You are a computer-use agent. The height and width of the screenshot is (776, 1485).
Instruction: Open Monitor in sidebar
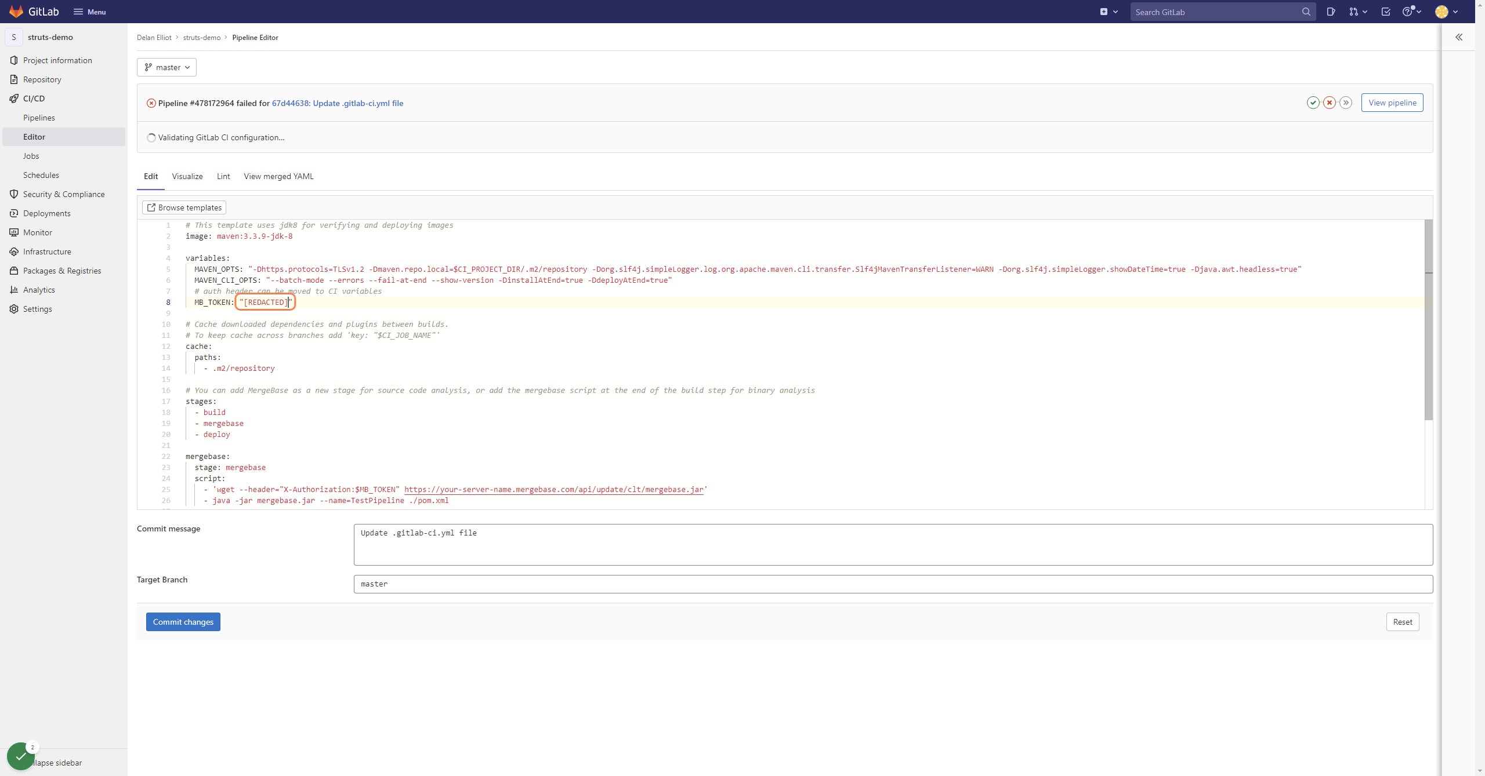64,232
